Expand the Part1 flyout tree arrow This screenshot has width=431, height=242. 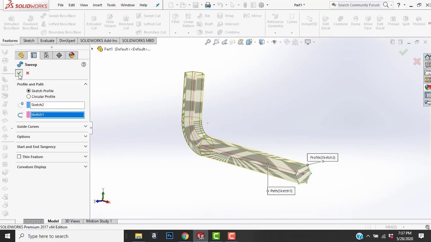(92, 49)
